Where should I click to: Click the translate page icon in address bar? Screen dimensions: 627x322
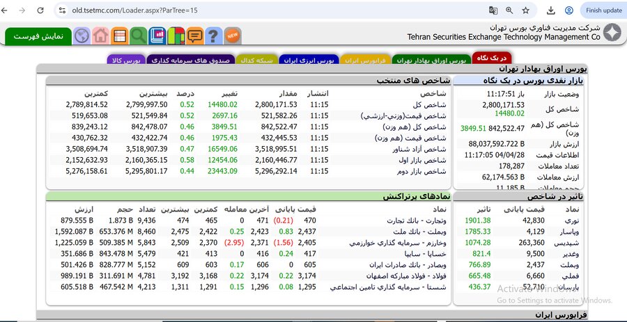pyautogui.click(x=493, y=10)
